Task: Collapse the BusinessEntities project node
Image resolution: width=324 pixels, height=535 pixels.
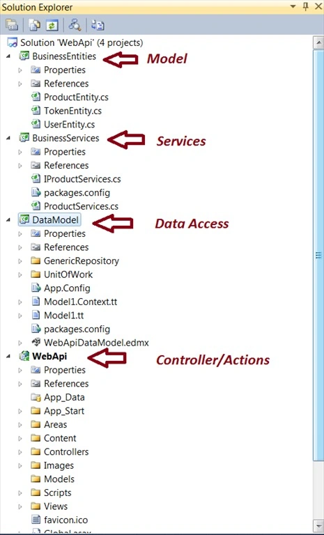Action: tap(8, 56)
